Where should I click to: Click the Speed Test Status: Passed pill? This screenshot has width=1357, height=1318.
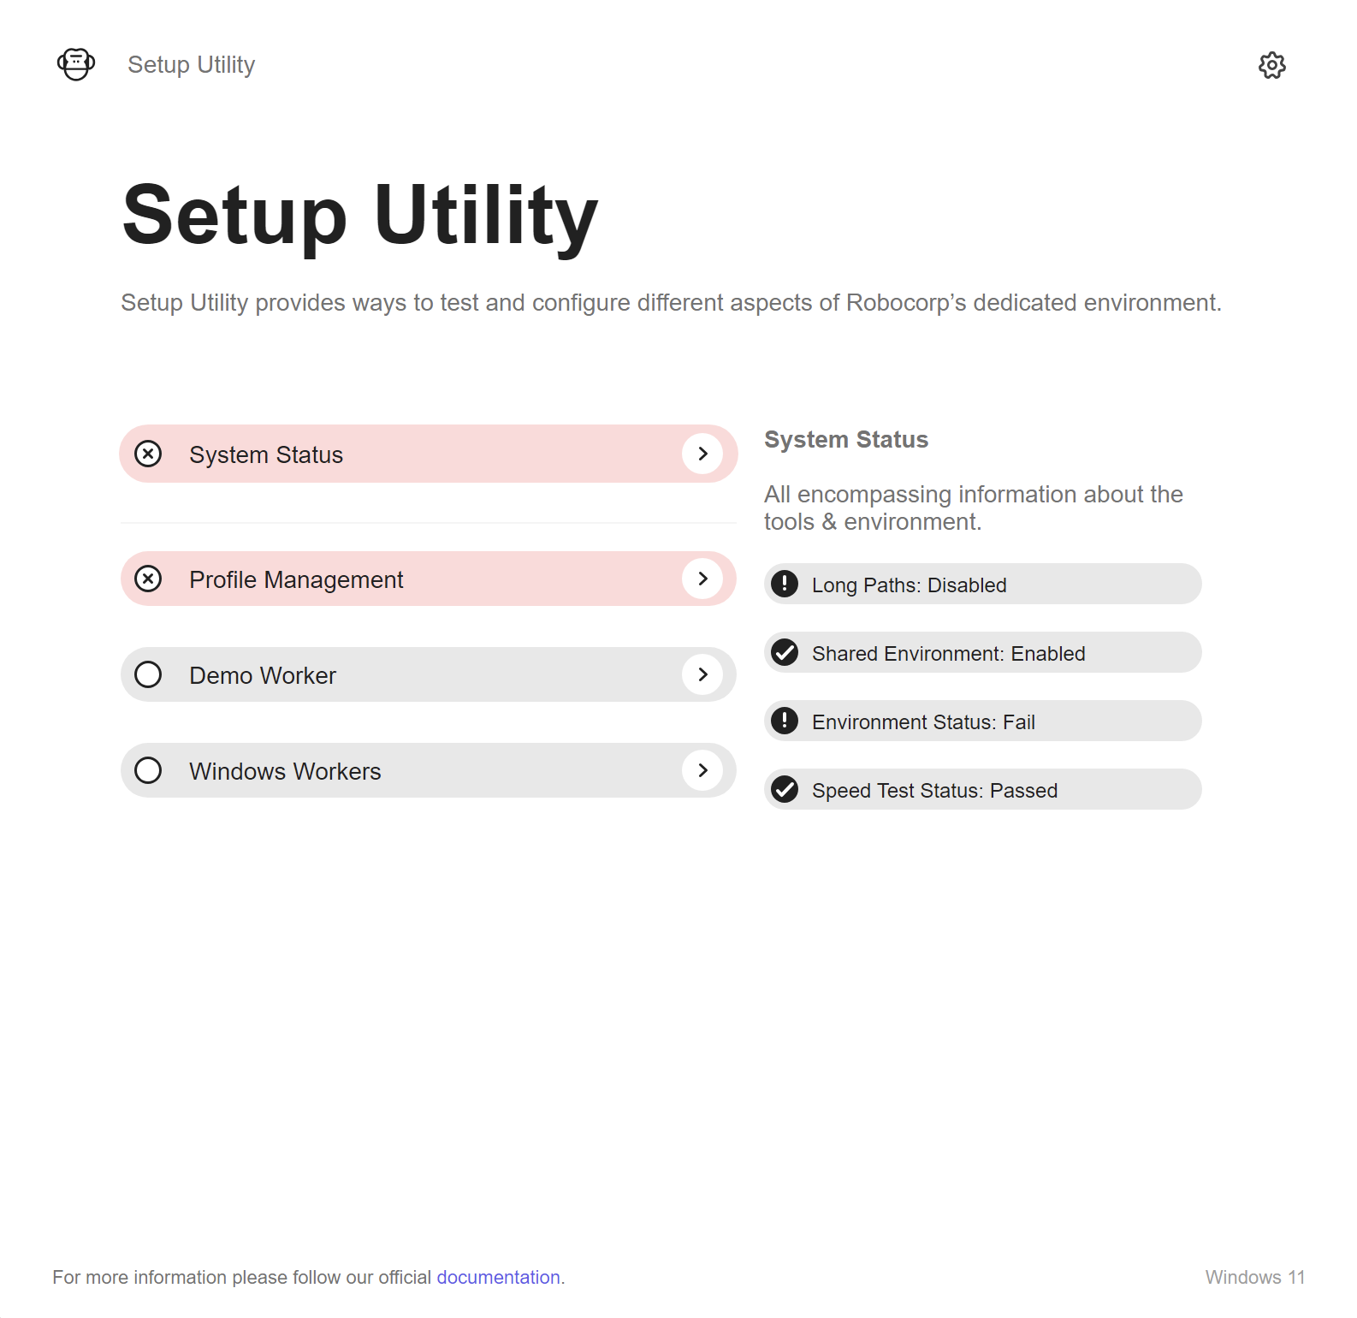983,789
